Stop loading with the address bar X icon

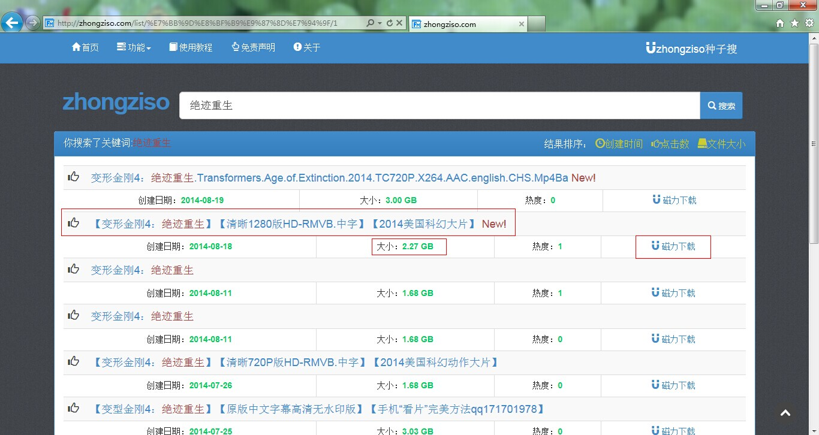click(399, 23)
